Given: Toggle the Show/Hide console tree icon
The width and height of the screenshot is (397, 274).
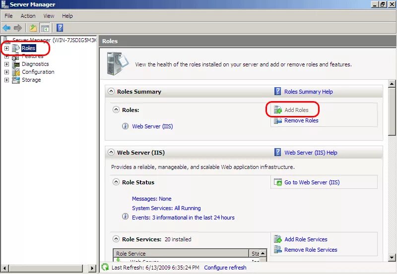Looking at the screenshot, I should tap(45, 28).
